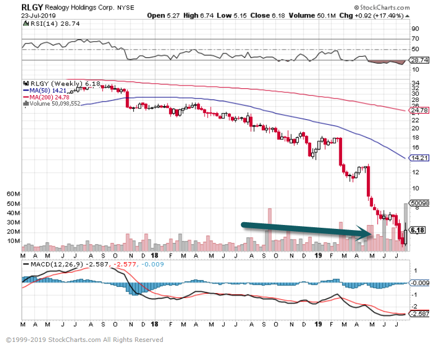Click the RSI indicator mountain icon

click(x=26, y=24)
